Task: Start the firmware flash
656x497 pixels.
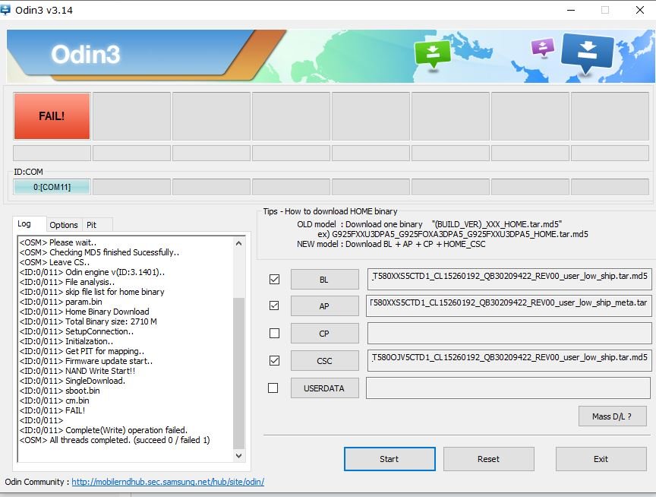Action: pos(389,459)
